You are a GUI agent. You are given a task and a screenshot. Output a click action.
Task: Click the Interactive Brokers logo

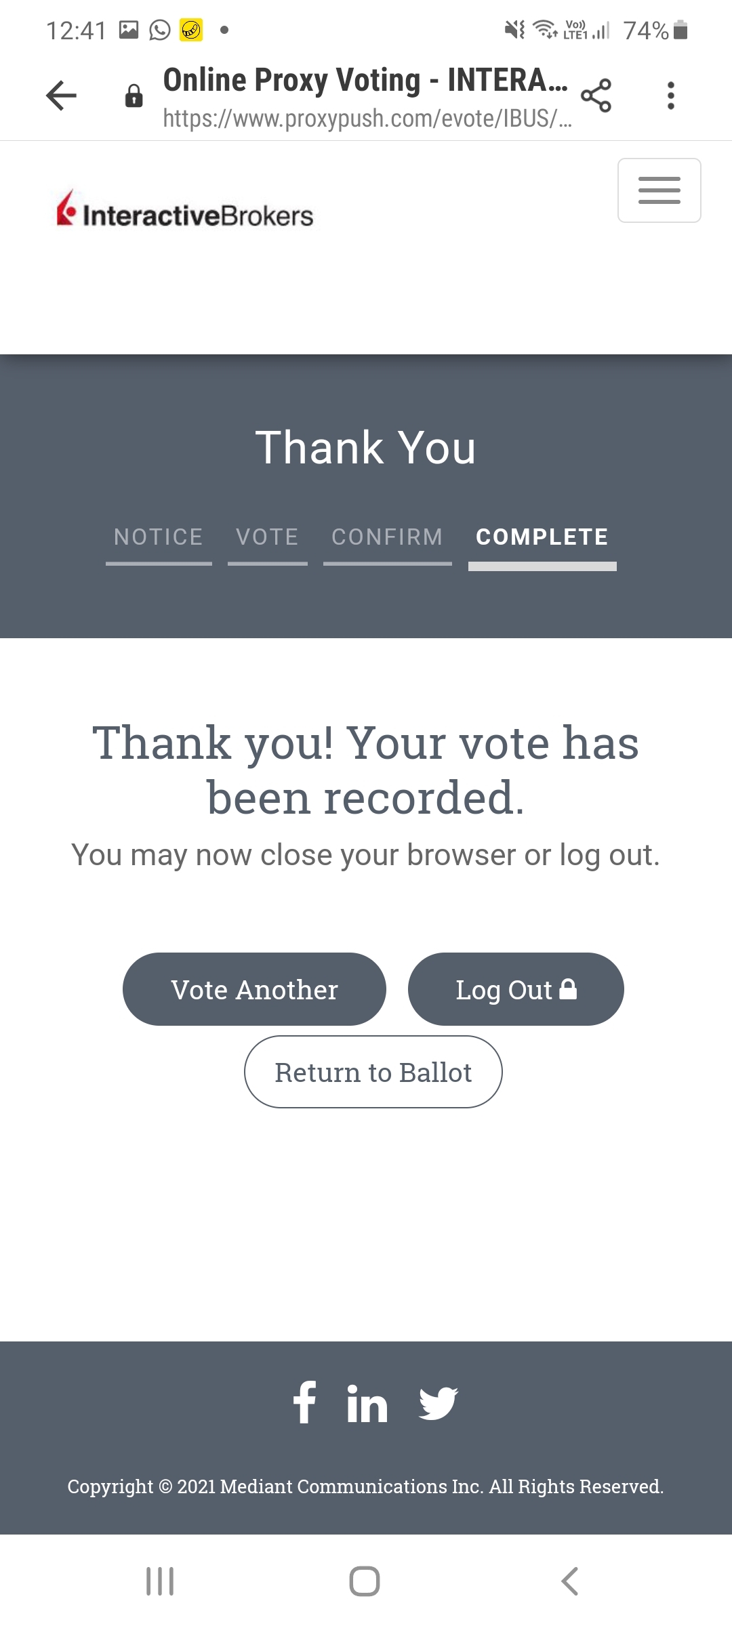point(184,210)
